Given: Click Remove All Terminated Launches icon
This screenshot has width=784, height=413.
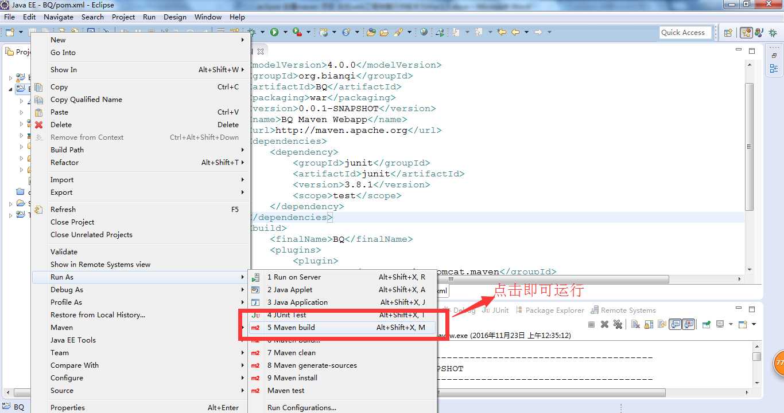Looking at the screenshot, I should click(x=618, y=324).
